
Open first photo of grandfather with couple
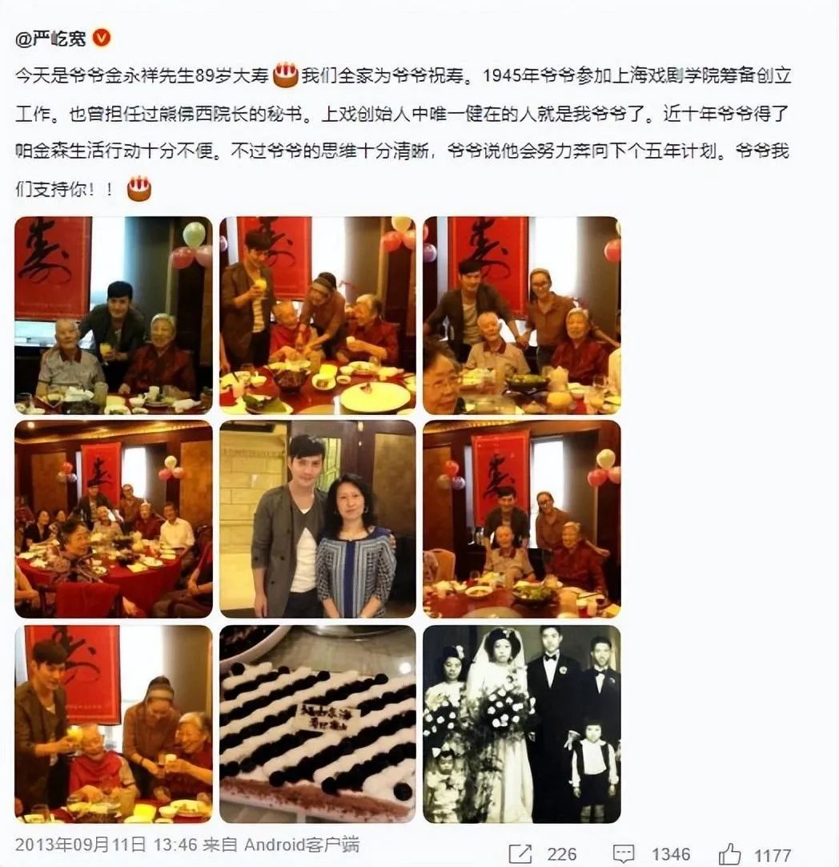point(113,316)
